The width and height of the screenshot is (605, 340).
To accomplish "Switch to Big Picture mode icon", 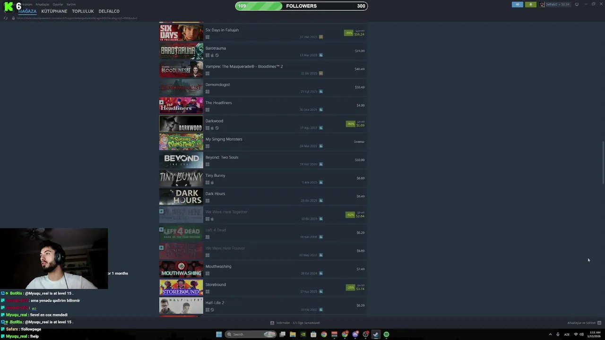I will coord(577,4).
